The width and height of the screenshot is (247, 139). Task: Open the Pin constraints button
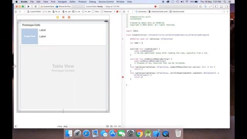[x=115, y=126]
